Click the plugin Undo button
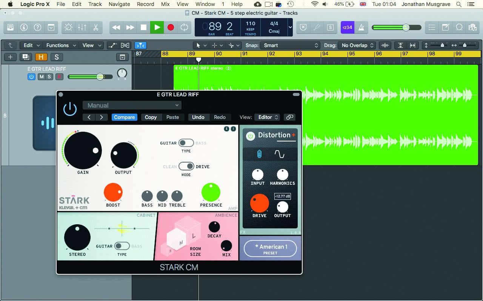The image size is (483, 301). tap(198, 117)
